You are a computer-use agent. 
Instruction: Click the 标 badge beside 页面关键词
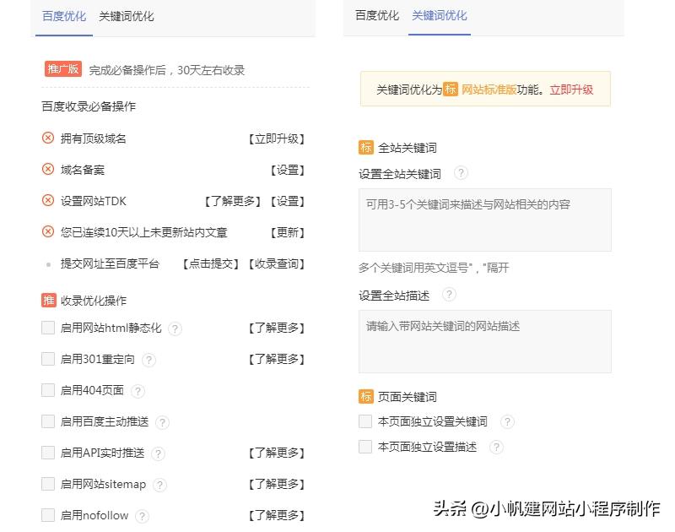[x=366, y=396]
